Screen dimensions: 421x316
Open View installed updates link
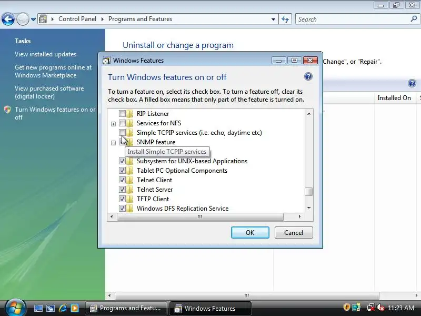point(45,54)
